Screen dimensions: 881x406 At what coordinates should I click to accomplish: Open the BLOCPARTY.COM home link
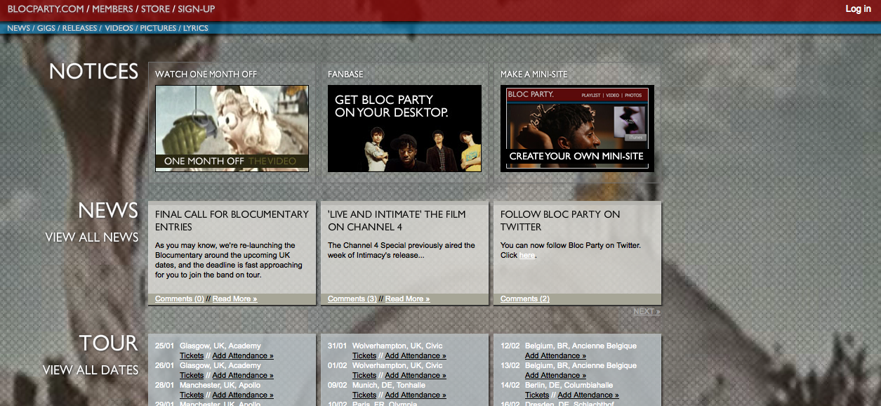[46, 9]
